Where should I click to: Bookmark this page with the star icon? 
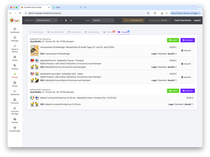click(x=148, y=13)
